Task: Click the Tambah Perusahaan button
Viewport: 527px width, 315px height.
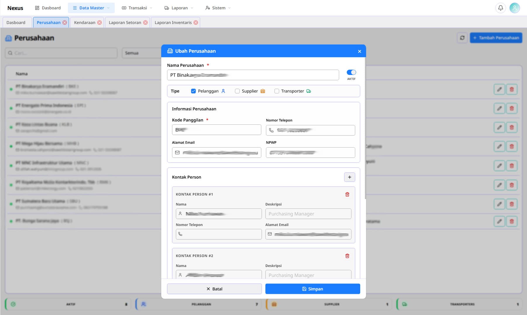Action: 496,38
